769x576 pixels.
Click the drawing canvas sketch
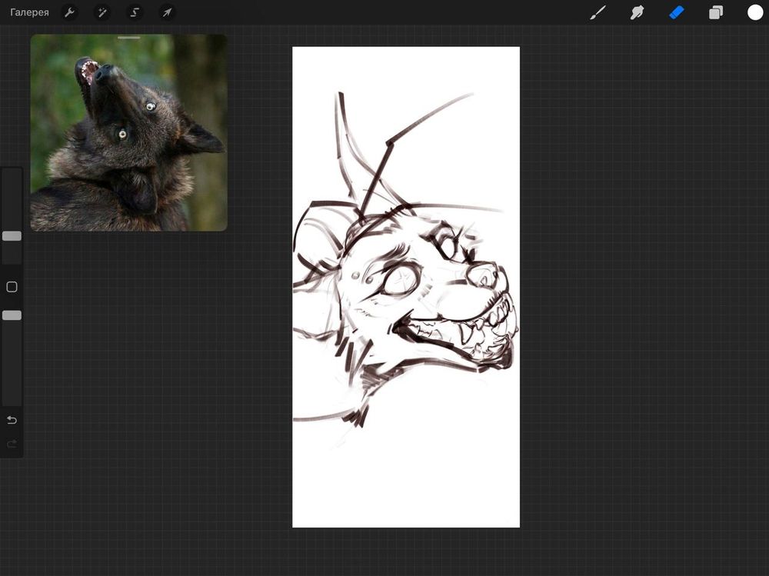(x=406, y=287)
